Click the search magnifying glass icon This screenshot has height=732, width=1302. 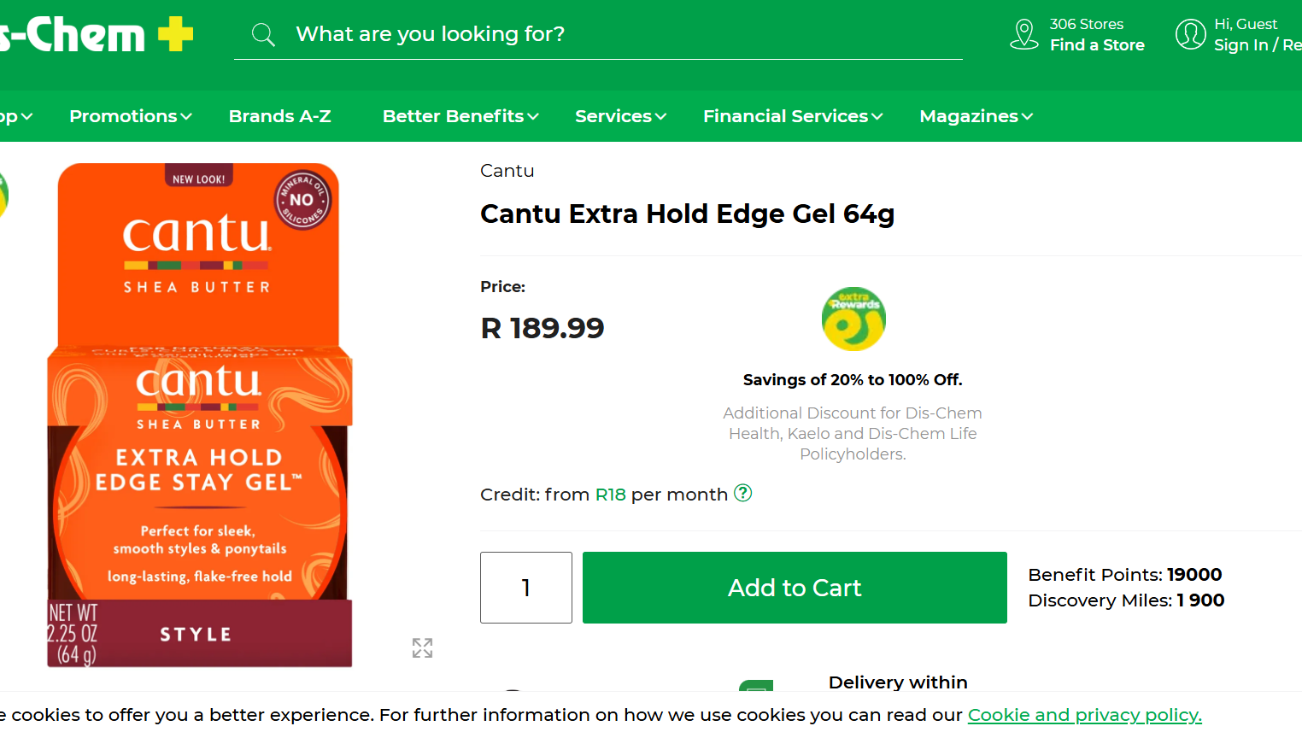pos(263,35)
